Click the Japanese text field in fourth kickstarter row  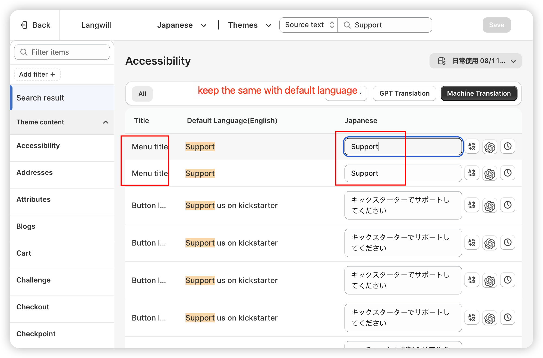(403, 318)
